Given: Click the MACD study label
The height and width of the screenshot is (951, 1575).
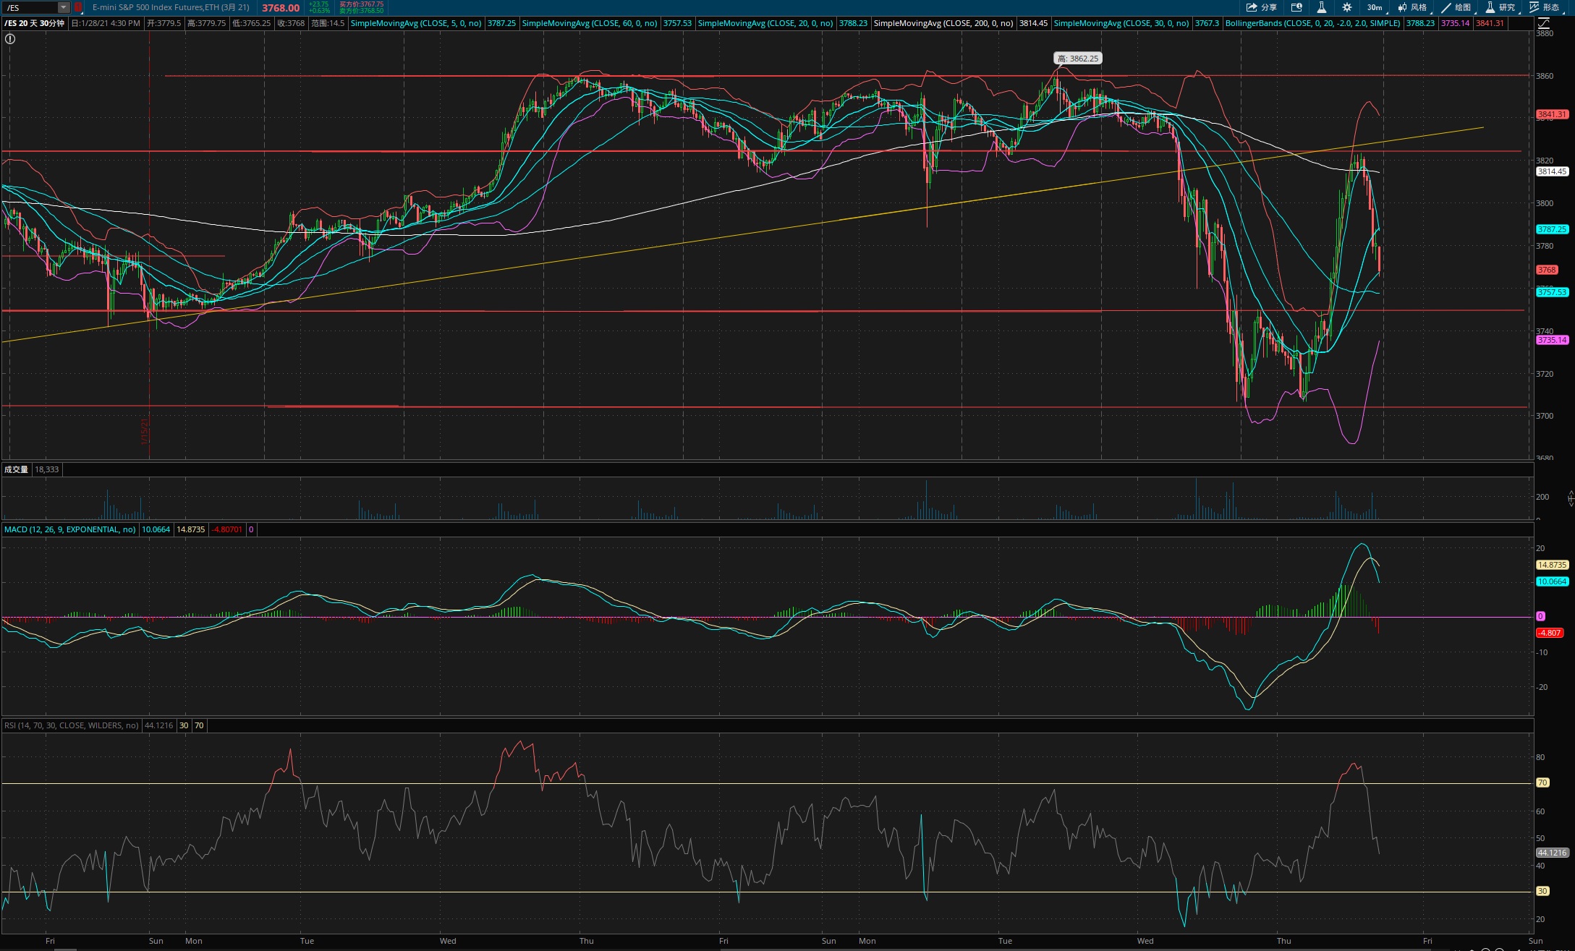Looking at the screenshot, I should click(x=69, y=529).
